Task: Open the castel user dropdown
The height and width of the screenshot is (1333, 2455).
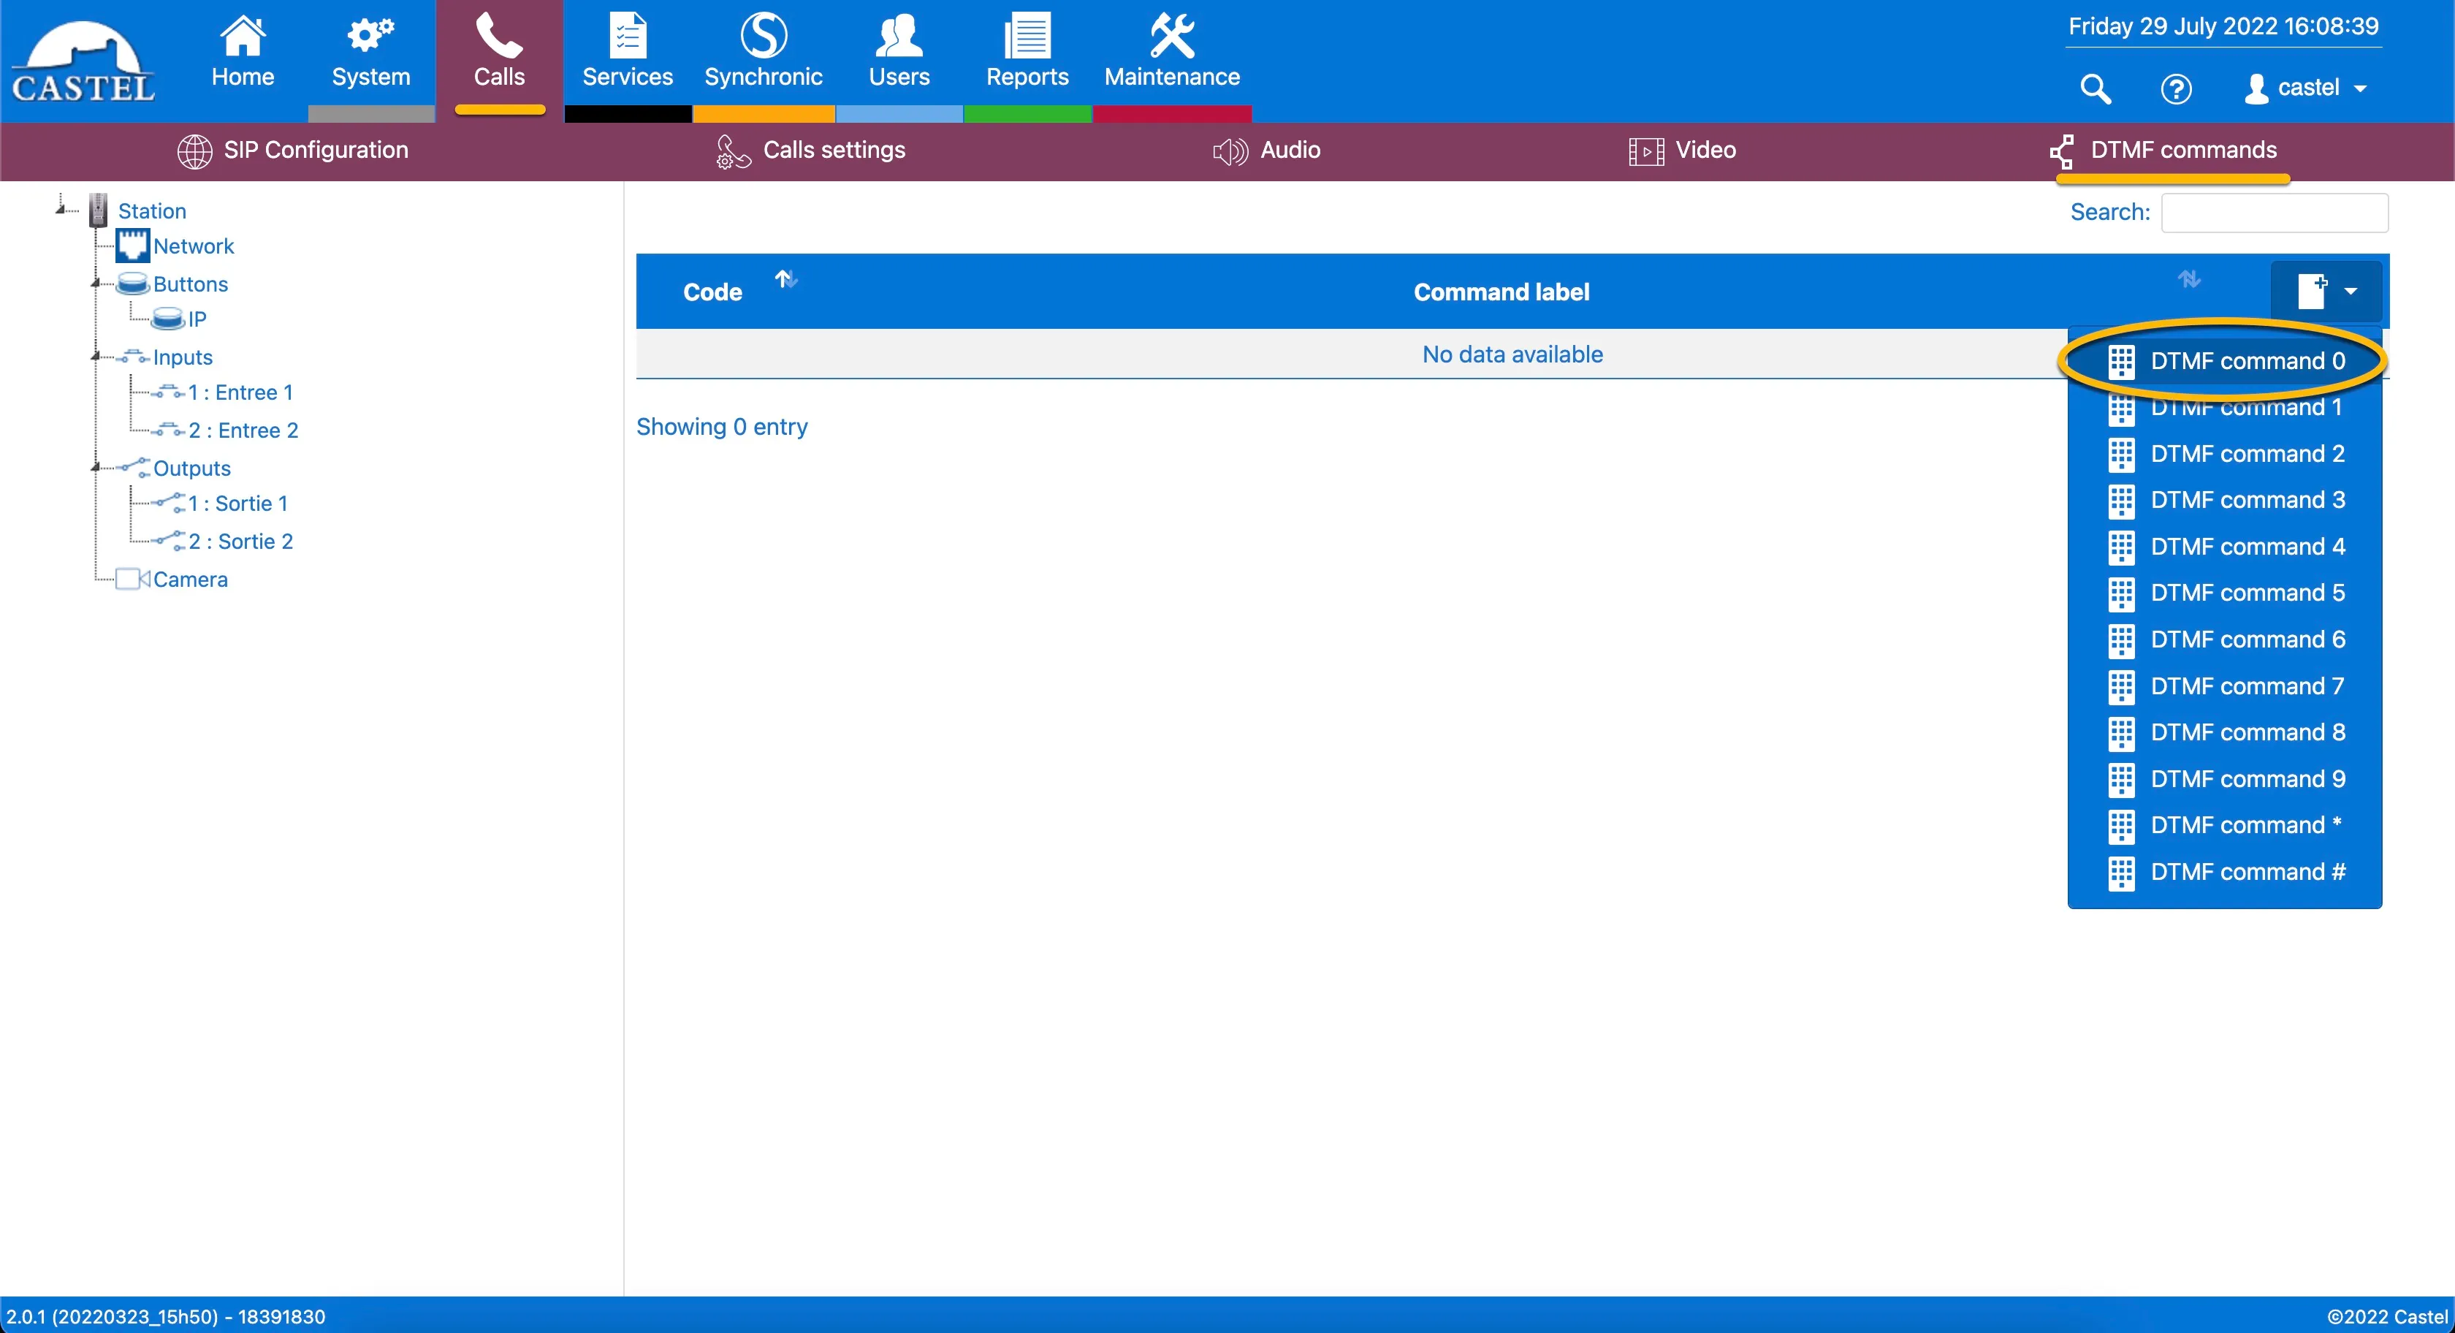Action: pos(2307,88)
